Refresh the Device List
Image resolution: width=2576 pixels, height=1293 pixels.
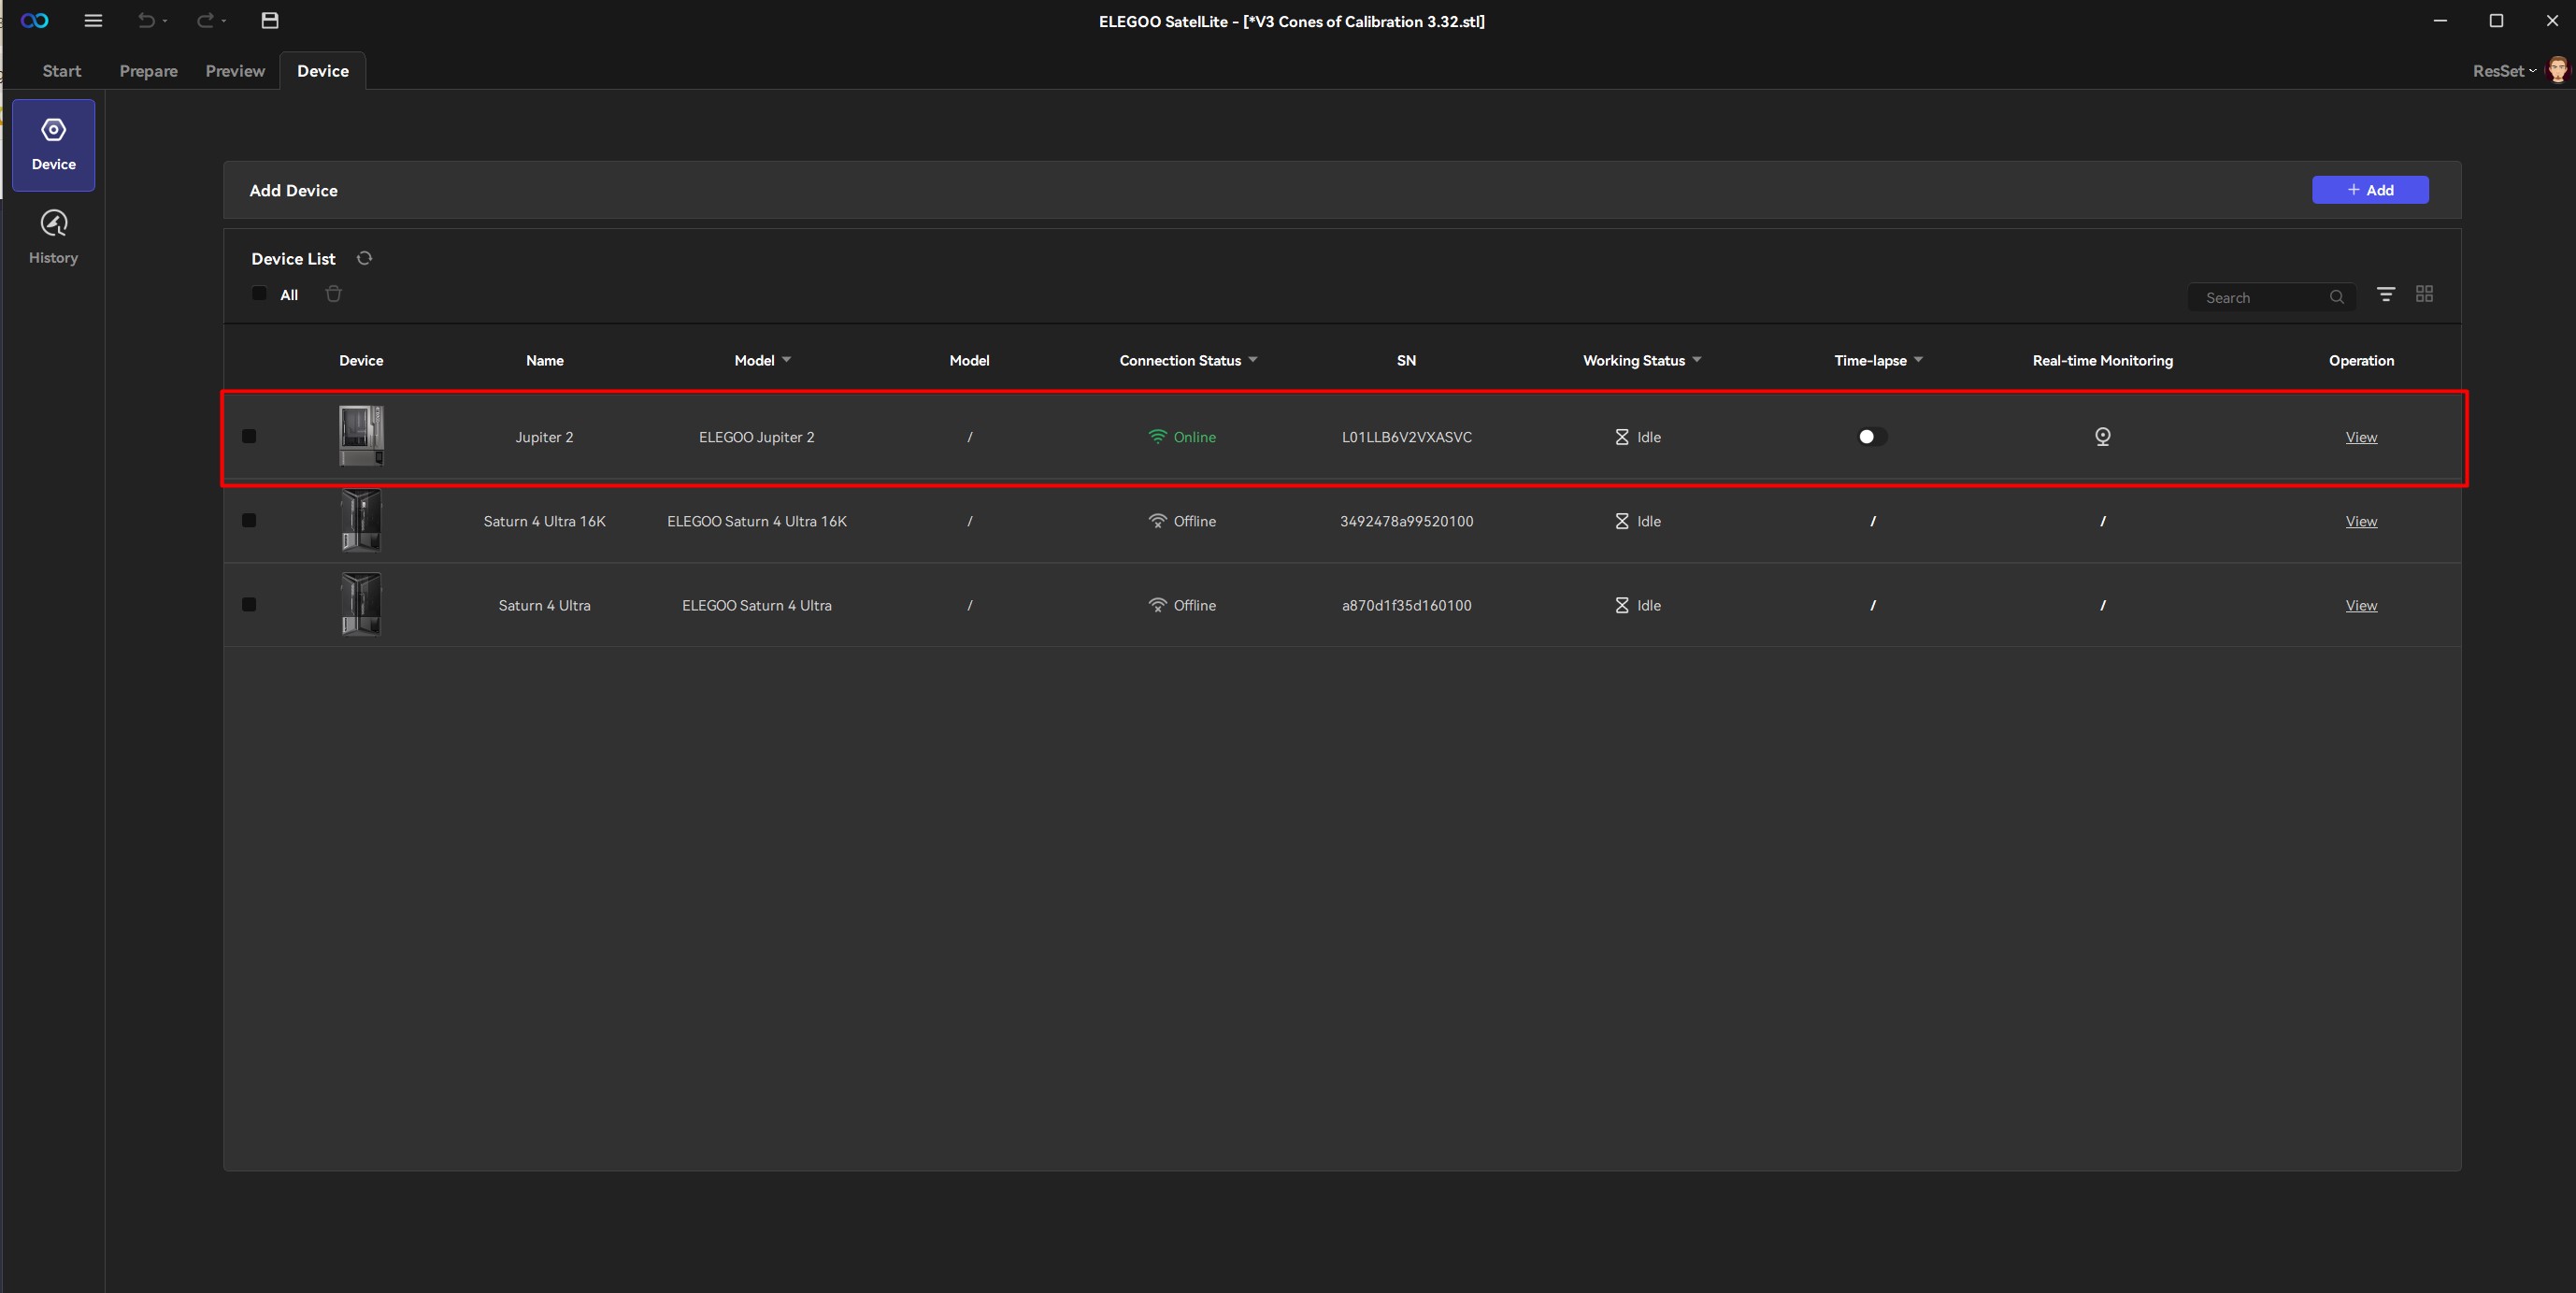[x=364, y=258]
